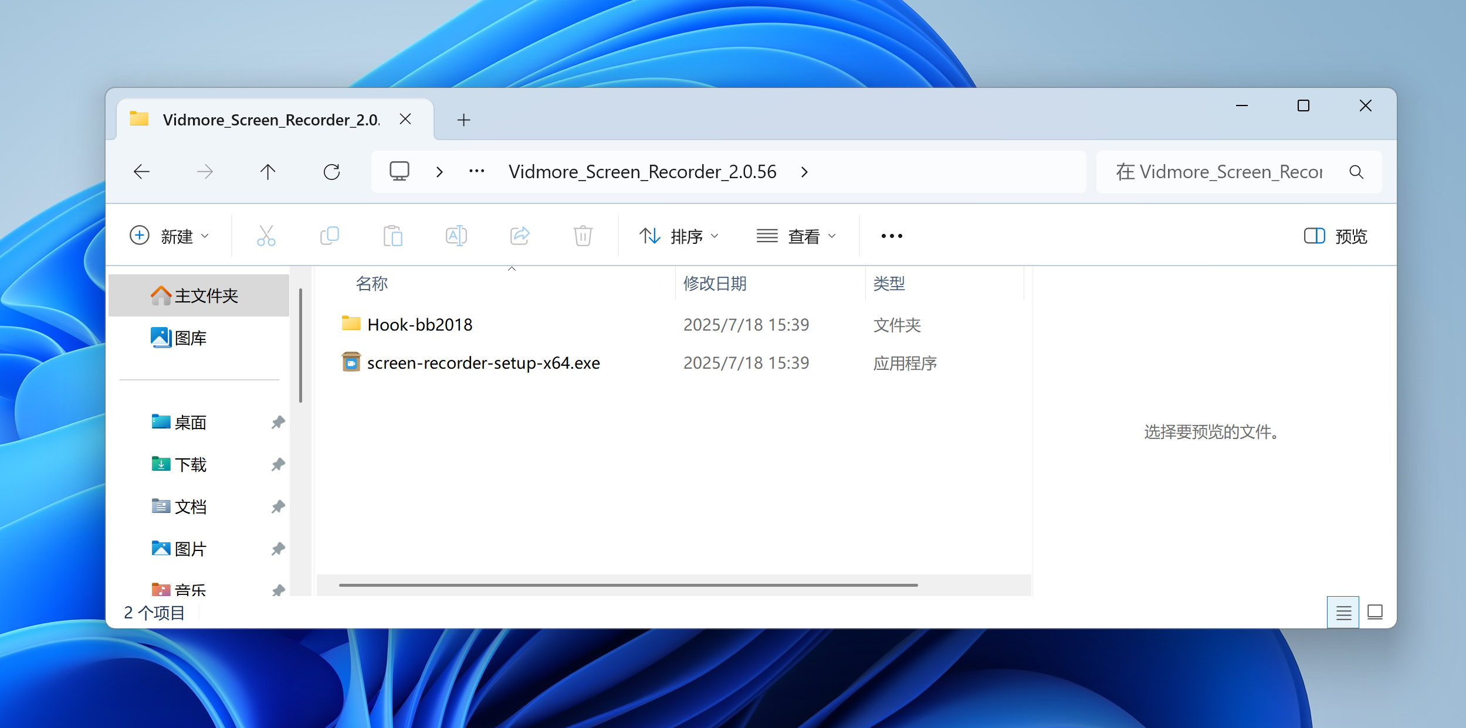
Task: Switch to large thumbnails view layout
Action: click(x=1374, y=613)
